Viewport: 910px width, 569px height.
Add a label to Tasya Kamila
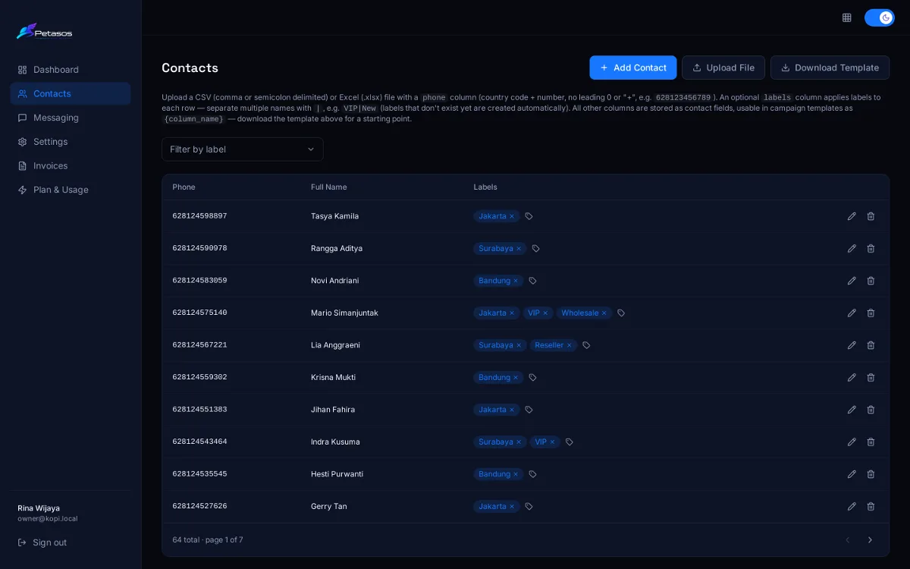pos(529,216)
